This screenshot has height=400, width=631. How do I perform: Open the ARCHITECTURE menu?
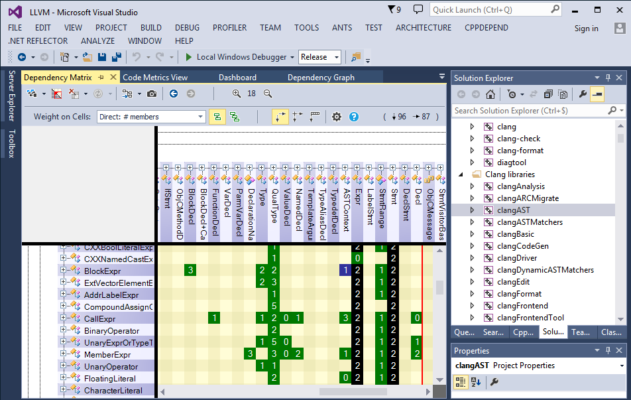[x=424, y=28]
